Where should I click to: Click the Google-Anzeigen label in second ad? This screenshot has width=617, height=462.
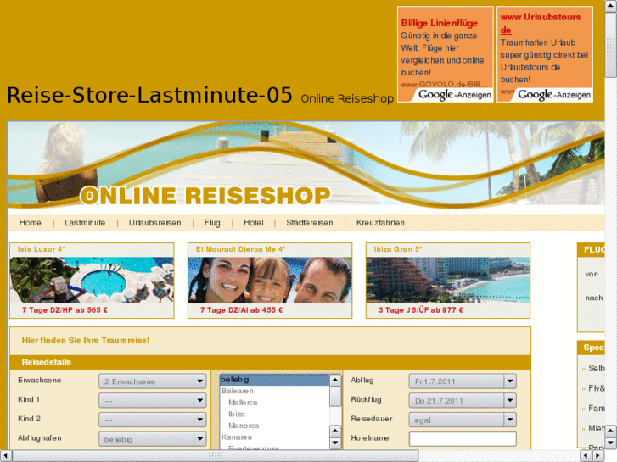pyautogui.click(x=554, y=95)
